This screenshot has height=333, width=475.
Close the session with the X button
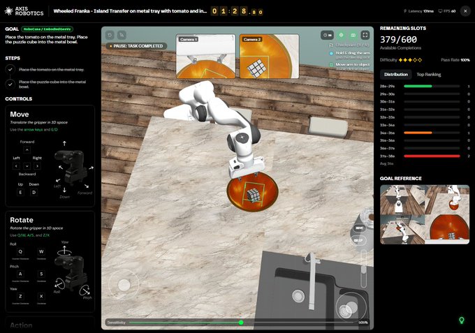(x=465, y=11)
